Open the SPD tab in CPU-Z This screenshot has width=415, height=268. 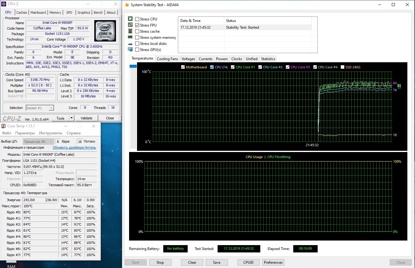[x=69, y=13]
